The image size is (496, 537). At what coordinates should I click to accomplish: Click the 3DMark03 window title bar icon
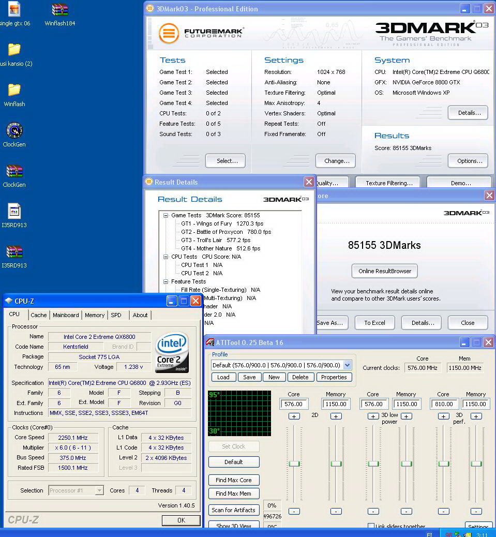(x=150, y=8)
